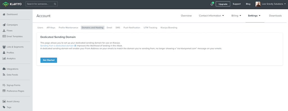Switch to the API Keys sub-tab
Viewport: 288px width, 111px height.
click(x=51, y=28)
